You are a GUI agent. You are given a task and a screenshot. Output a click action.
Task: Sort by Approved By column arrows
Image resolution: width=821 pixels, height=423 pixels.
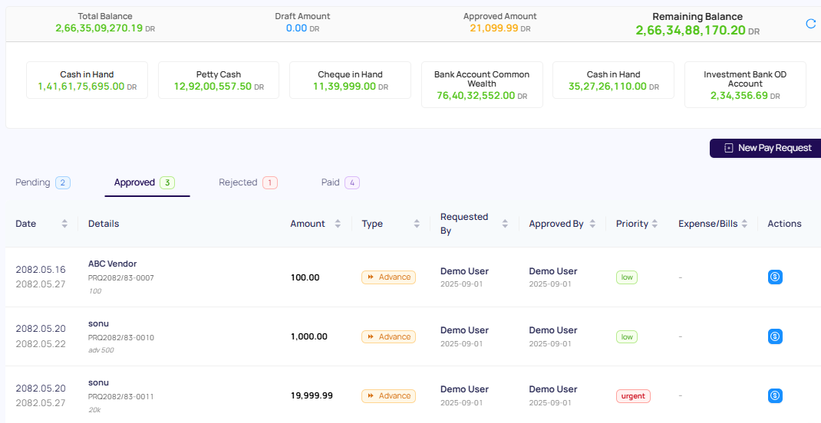592,224
